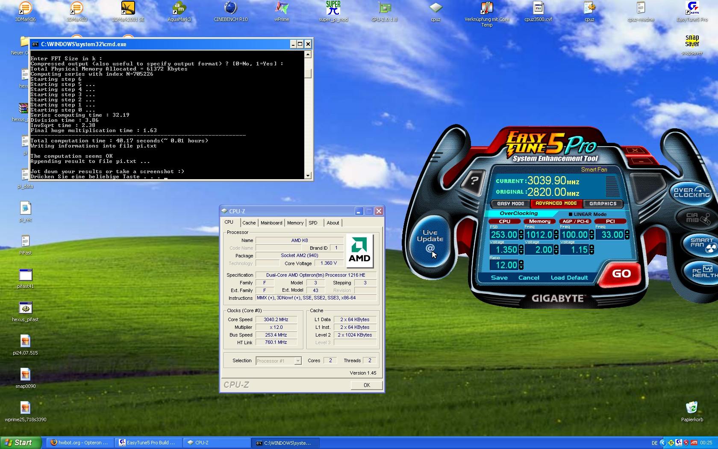Click Save in EasyTune
This screenshot has height=449, width=718.
click(499, 278)
